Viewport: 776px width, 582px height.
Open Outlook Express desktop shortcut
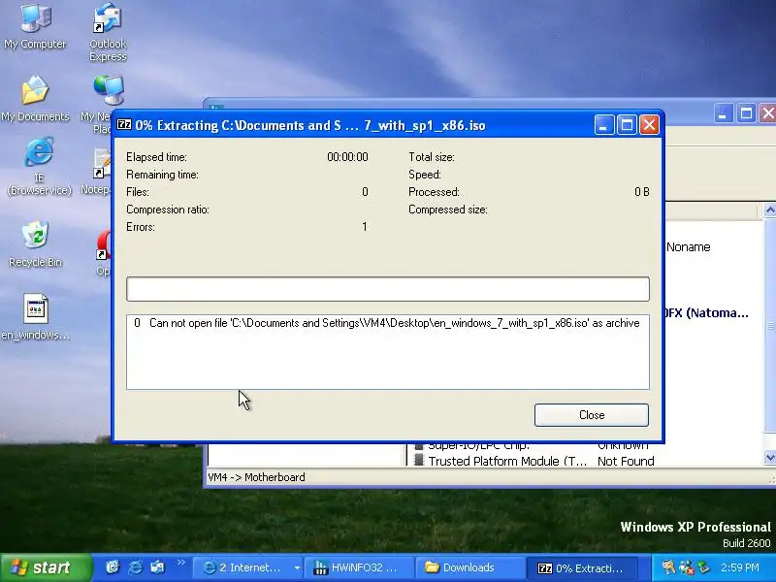point(108,32)
